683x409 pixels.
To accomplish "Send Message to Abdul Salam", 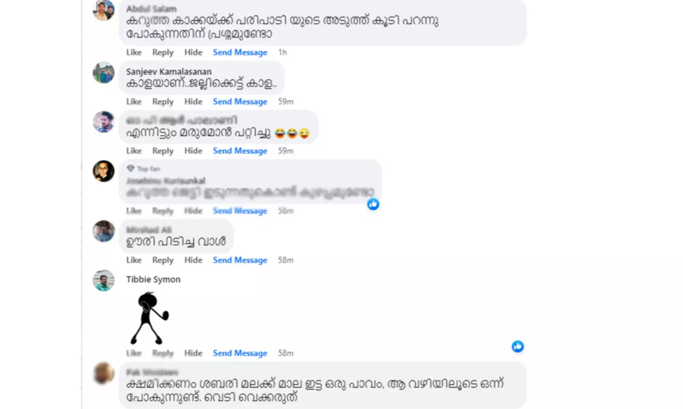I will [x=240, y=53].
